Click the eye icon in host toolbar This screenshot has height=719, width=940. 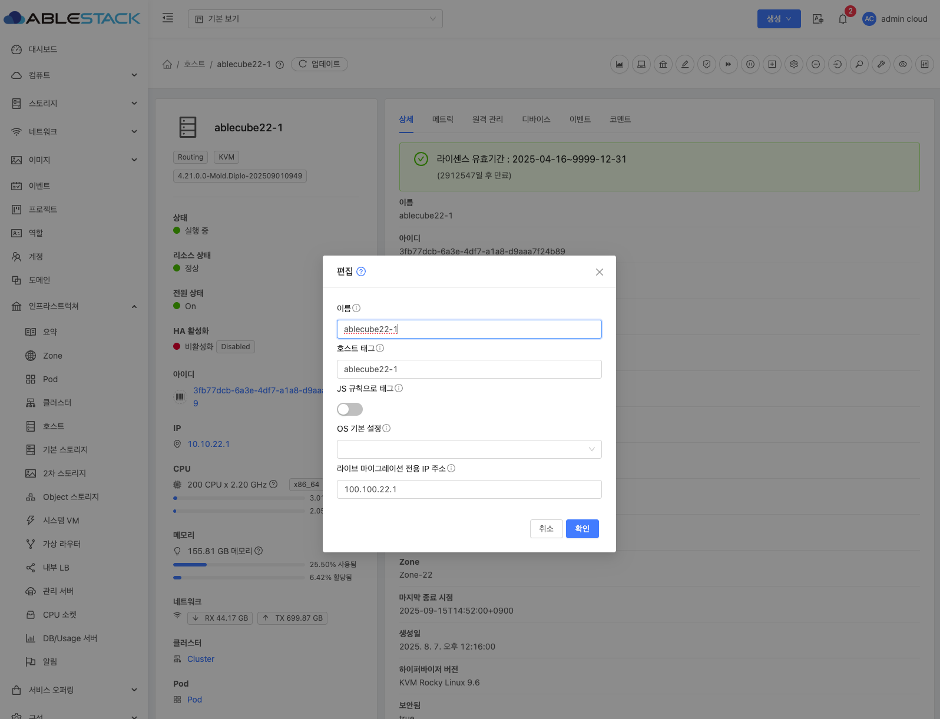coord(903,64)
